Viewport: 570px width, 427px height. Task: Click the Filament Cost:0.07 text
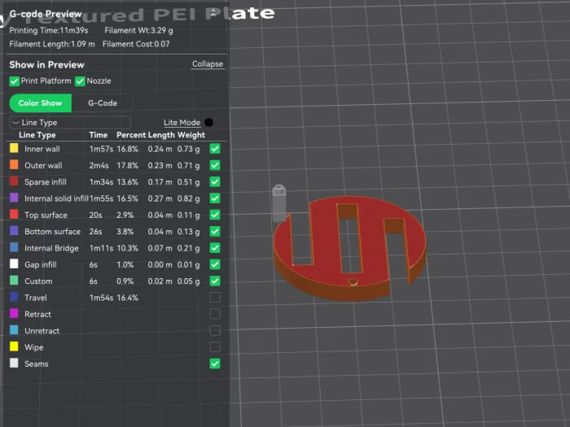136,44
